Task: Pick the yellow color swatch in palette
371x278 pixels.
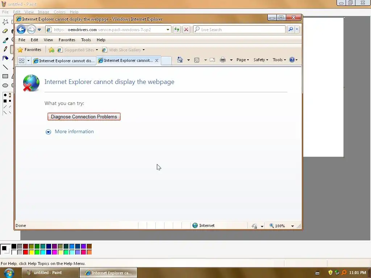Action: coord(31,252)
